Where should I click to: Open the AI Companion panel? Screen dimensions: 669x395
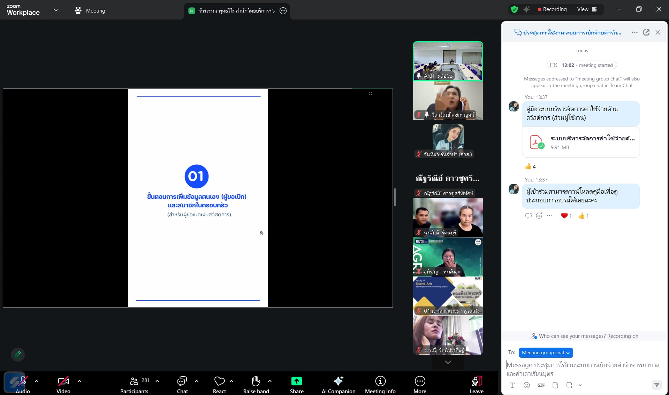click(338, 384)
